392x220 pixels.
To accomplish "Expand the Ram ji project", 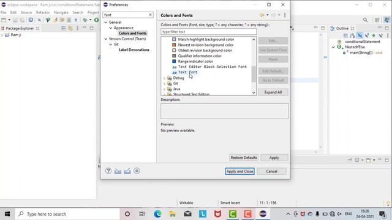I will (2, 35).
